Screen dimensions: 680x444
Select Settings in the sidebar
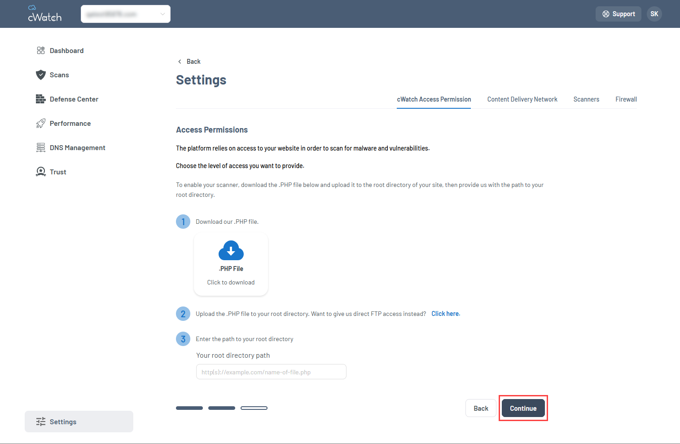[x=79, y=422]
